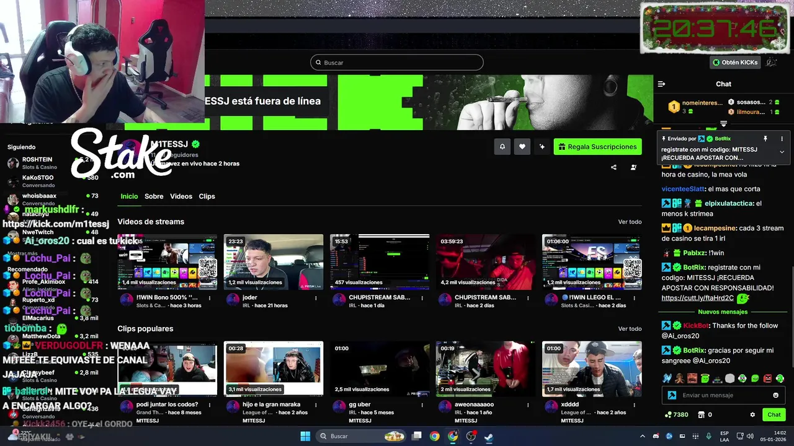Collapse the gift leaderboard arrow
Screen dimensions: 794x446
(x=723, y=124)
